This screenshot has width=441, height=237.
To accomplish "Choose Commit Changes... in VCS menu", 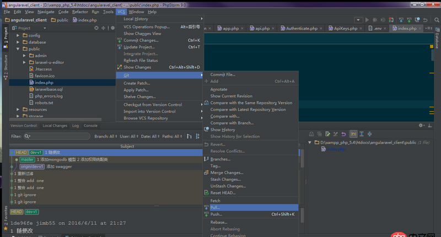I will [141, 40].
